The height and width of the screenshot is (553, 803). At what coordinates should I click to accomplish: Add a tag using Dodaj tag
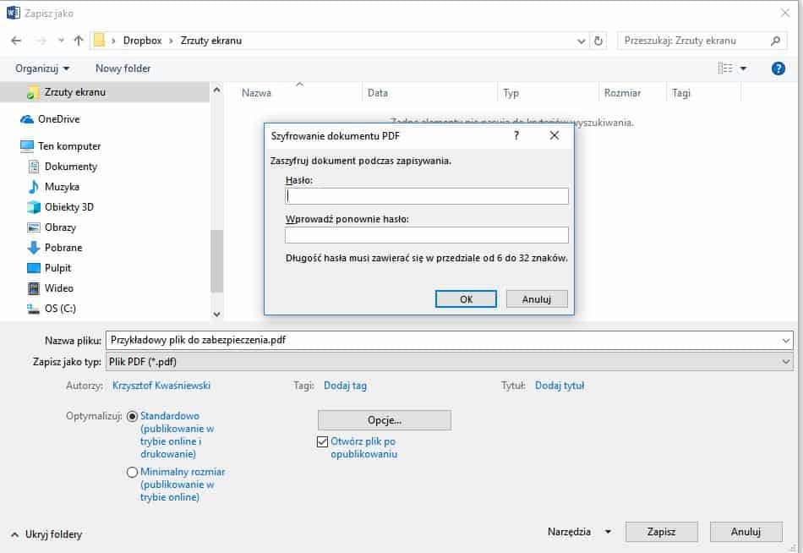345,385
